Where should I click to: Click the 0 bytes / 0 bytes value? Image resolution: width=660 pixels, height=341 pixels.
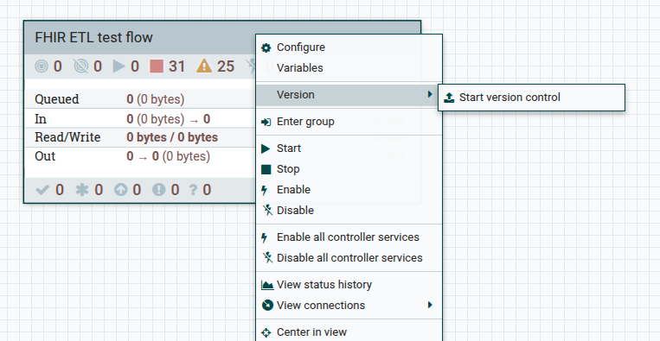[172, 137]
